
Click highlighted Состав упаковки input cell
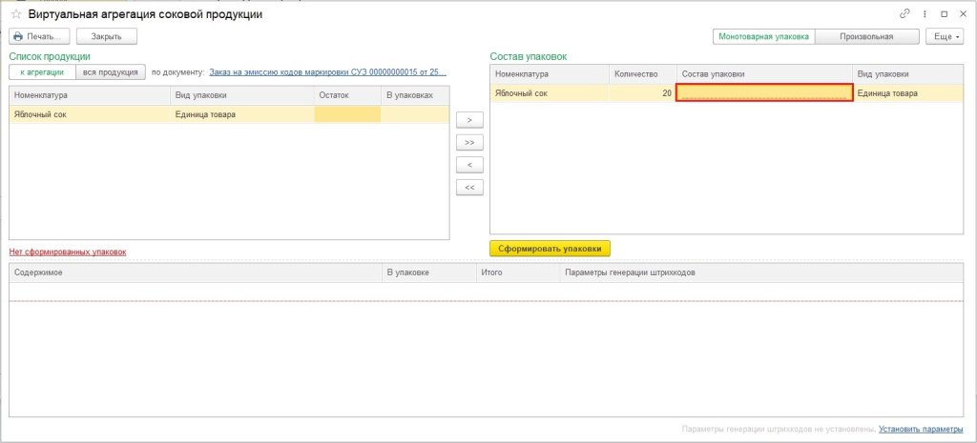[763, 92]
